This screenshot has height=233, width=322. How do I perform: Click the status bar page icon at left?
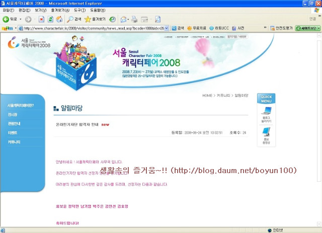pos(3,230)
